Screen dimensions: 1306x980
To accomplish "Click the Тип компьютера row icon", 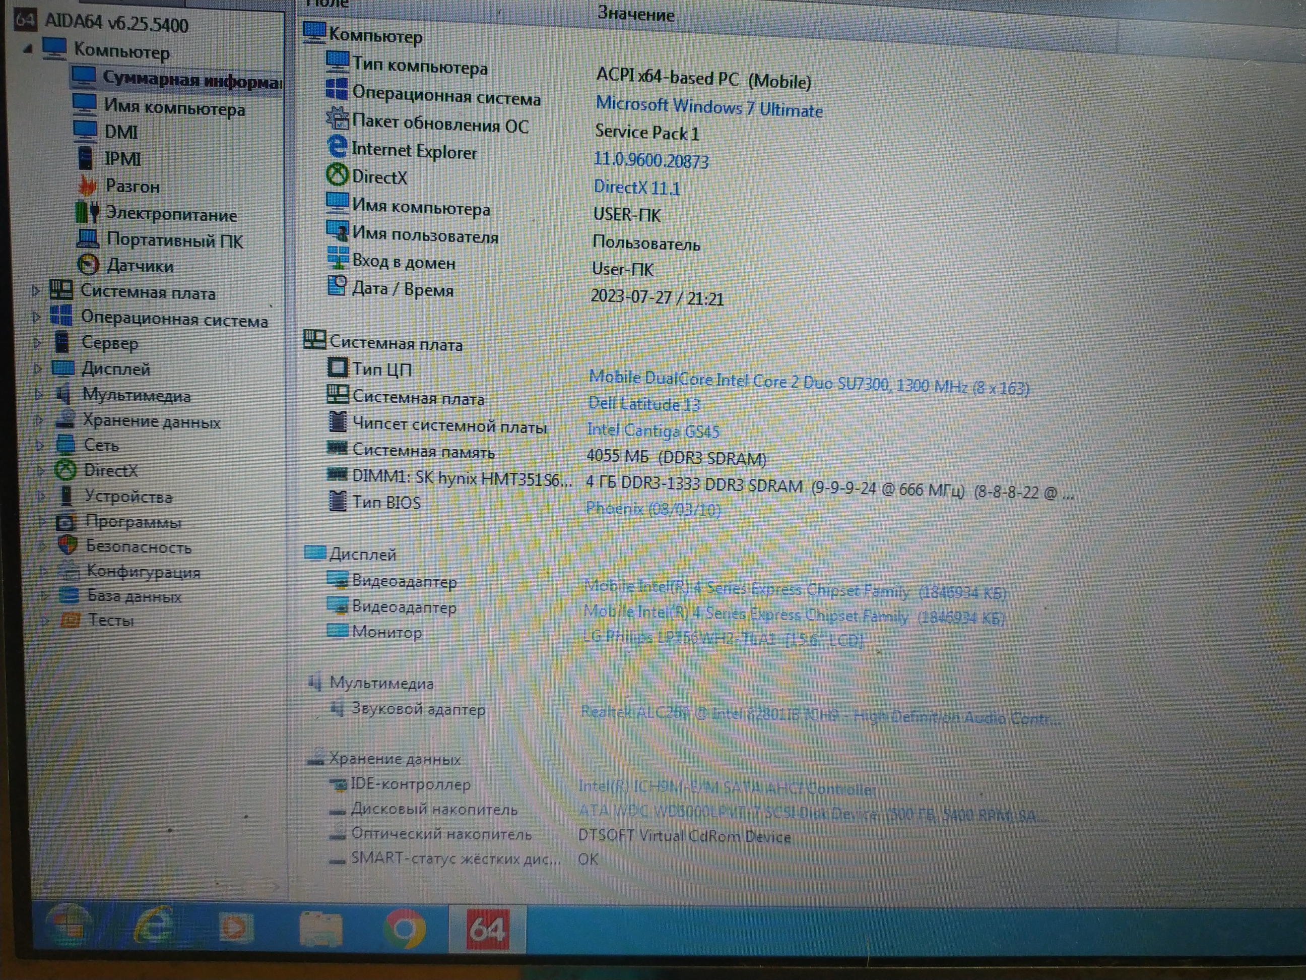I will [x=338, y=60].
